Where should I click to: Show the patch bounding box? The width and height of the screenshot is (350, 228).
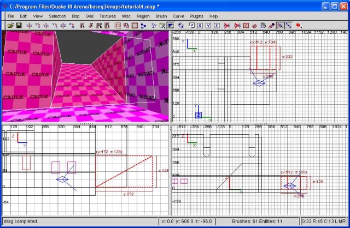pos(246,26)
